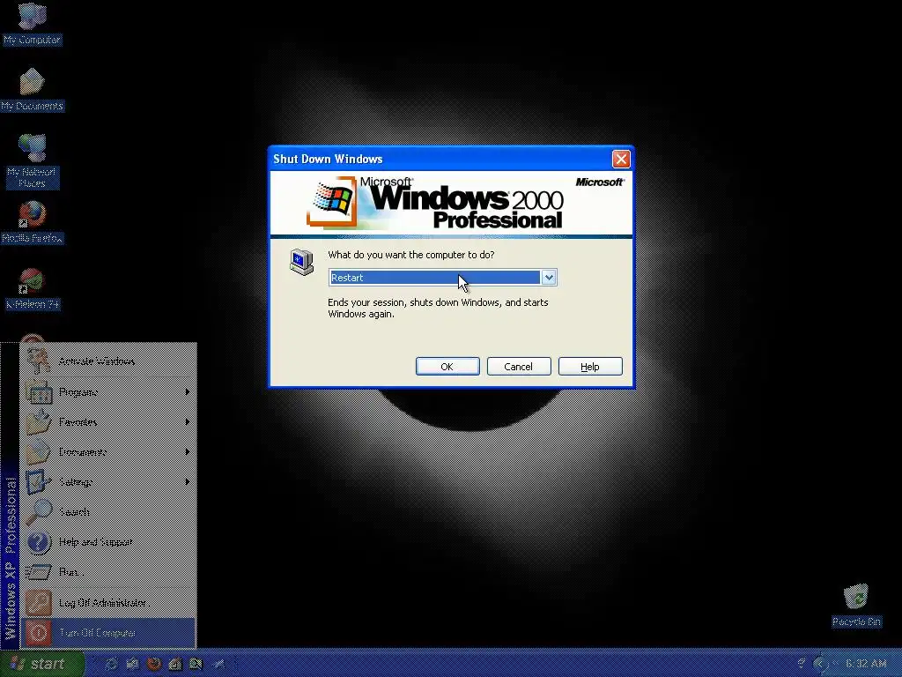Click the Favorites folder icon in the Start menu
Viewport: 902px width, 677px height.
click(38, 422)
